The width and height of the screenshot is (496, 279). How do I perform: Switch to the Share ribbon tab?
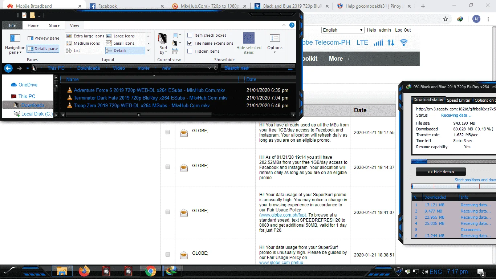(54, 25)
